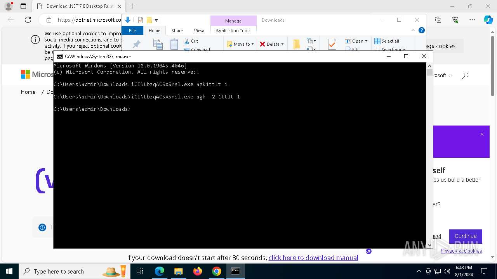The width and height of the screenshot is (497, 279).
Task: Click in the taskbar search box
Action: (74, 271)
